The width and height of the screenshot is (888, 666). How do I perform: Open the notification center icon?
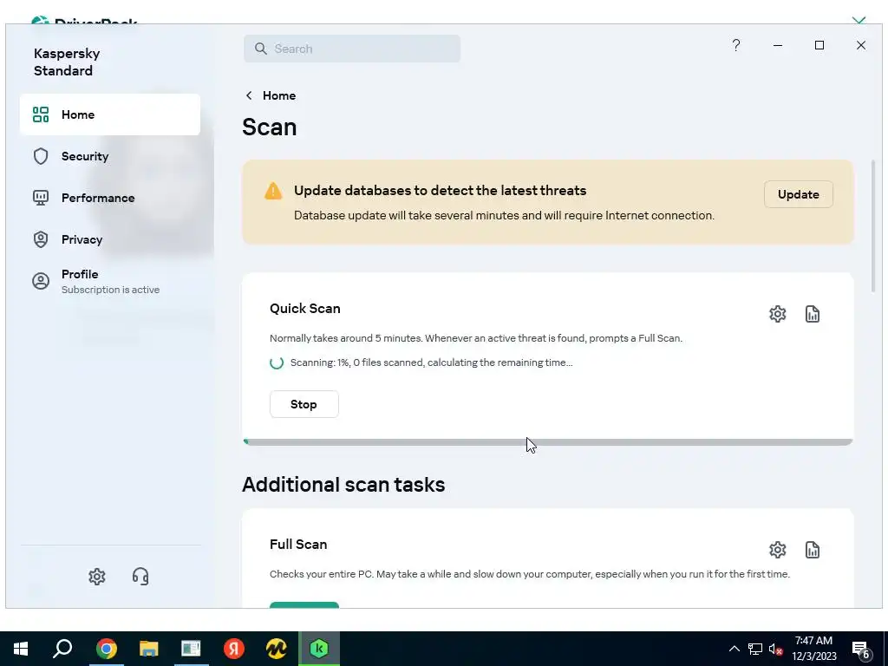[861, 650]
